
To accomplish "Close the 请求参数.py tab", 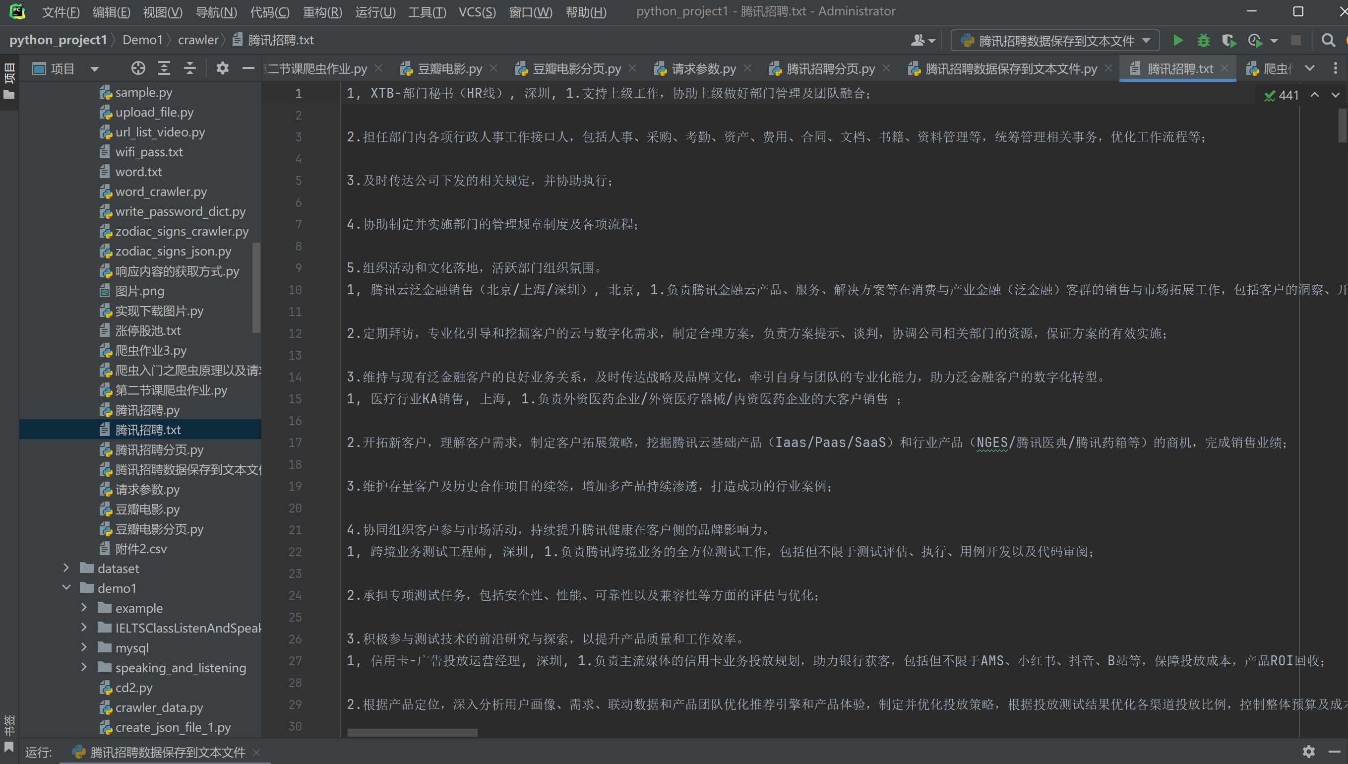I will (x=747, y=68).
